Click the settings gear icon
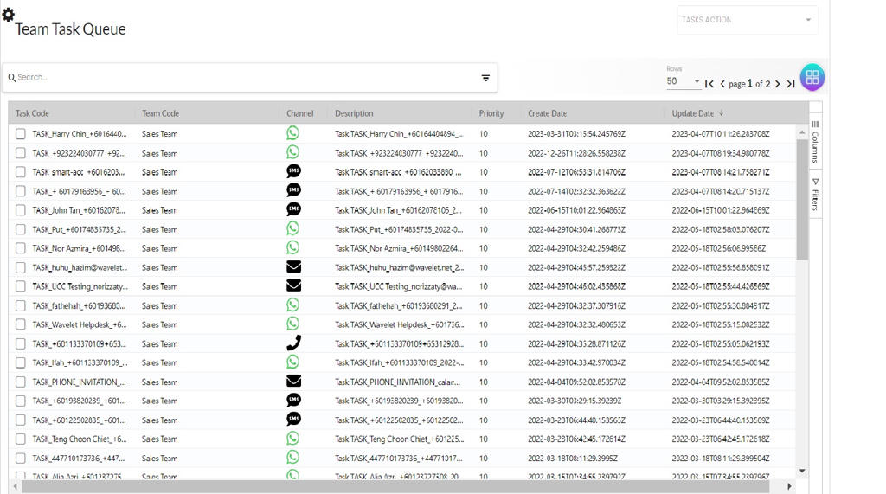 click(x=9, y=14)
